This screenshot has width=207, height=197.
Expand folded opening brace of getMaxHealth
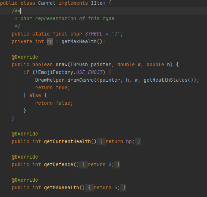click(x=89, y=188)
